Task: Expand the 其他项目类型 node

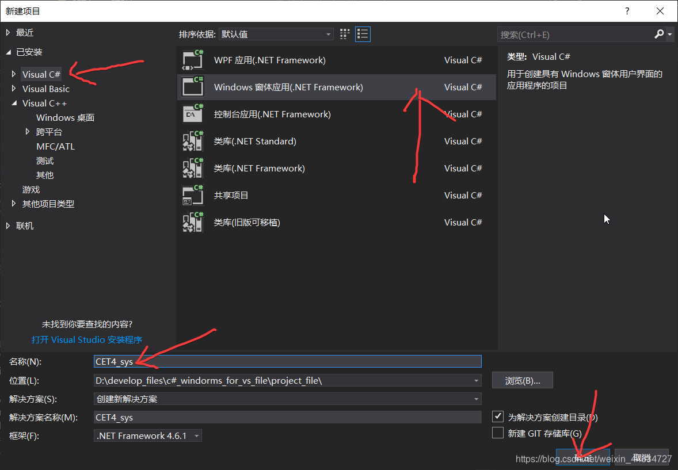Action: (14, 203)
